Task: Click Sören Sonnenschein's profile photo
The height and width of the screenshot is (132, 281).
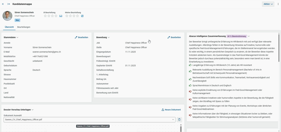Action: pyautogui.click(x=7, y=16)
